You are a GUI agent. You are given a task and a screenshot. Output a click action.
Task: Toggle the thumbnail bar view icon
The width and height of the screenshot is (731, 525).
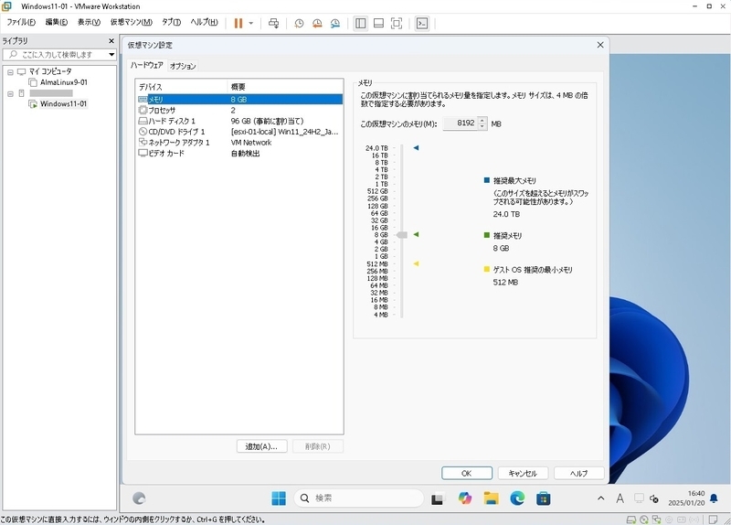tap(378, 24)
